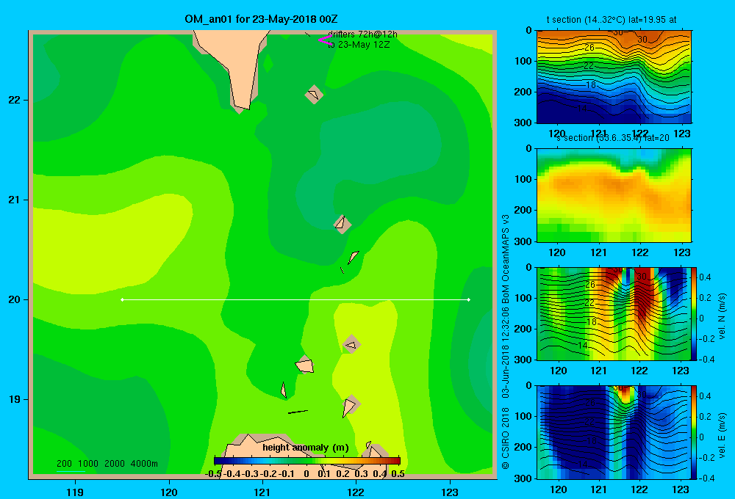Click the '4000m' depth legend entry
Screen dimensions: 735x499
click(144, 464)
